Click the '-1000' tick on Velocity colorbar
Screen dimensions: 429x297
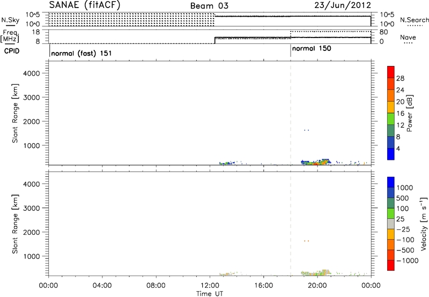pyautogui.click(x=408, y=261)
